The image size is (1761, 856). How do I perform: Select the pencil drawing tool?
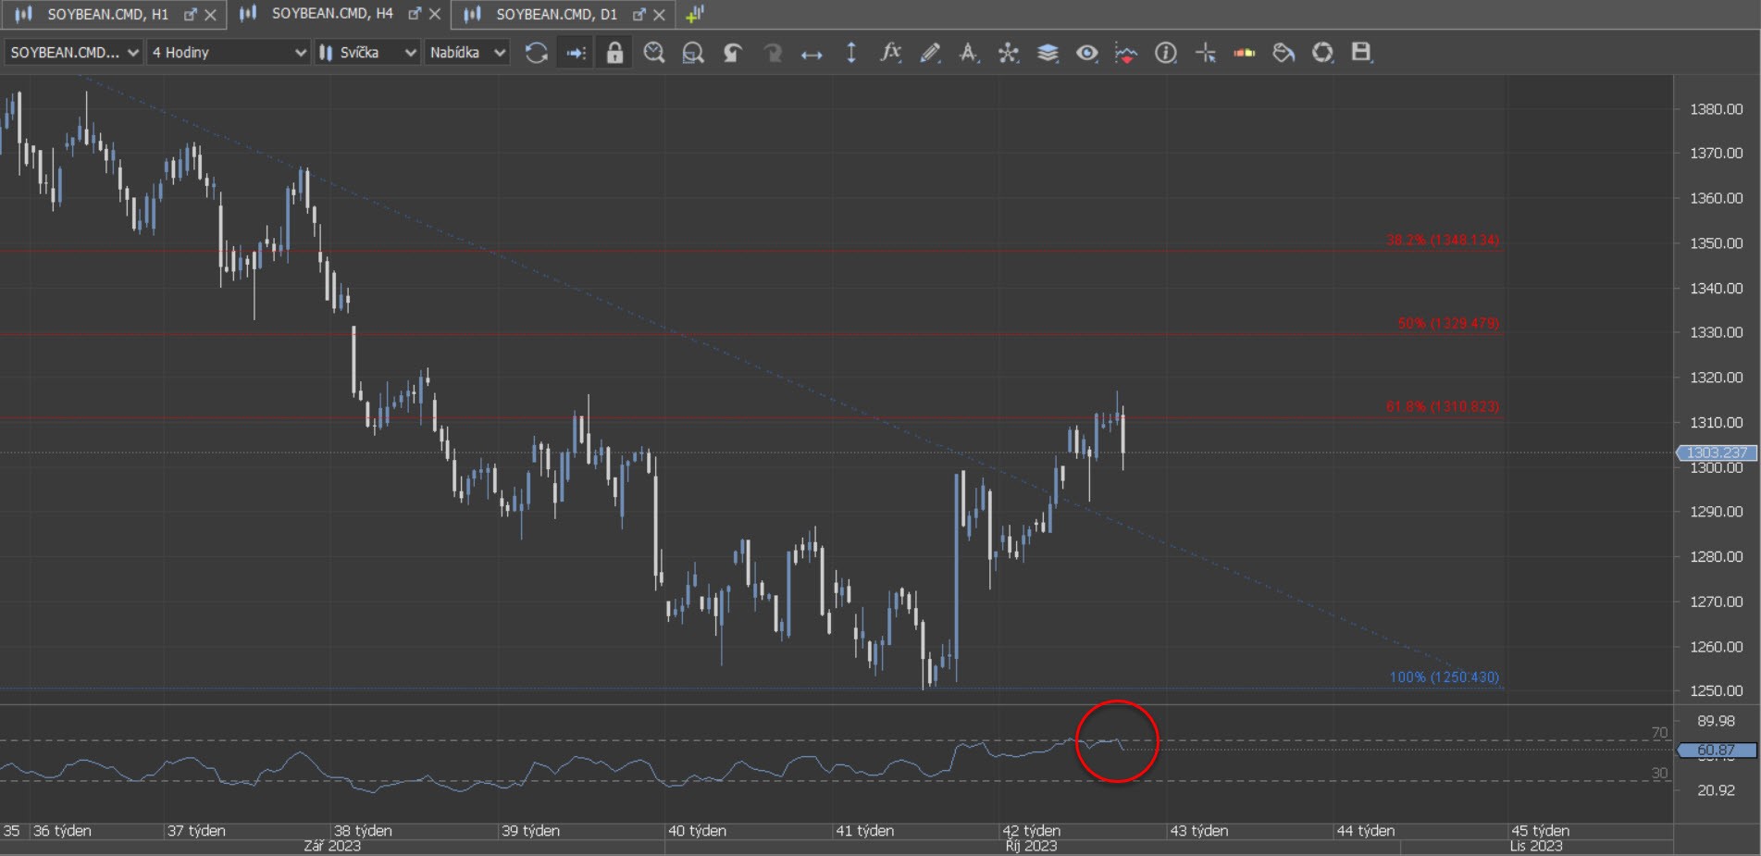point(930,53)
